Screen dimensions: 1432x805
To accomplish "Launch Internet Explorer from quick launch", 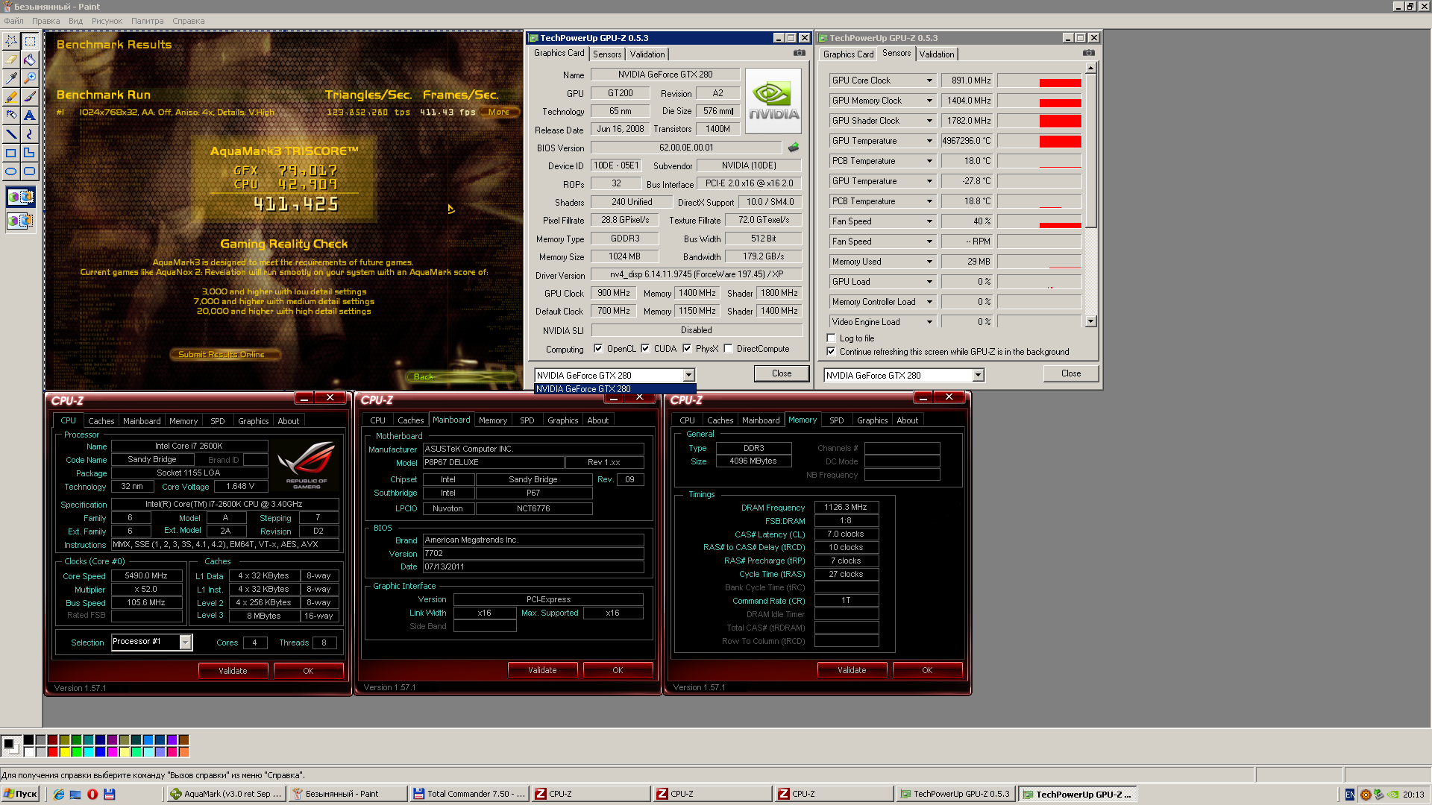I will 59,794.
